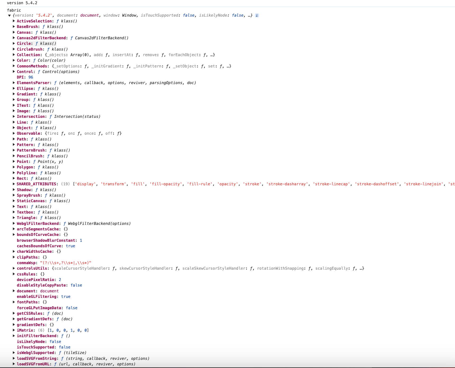Expand the Intersection function entry
This screenshot has height=368, width=455.
pyautogui.click(x=14, y=117)
